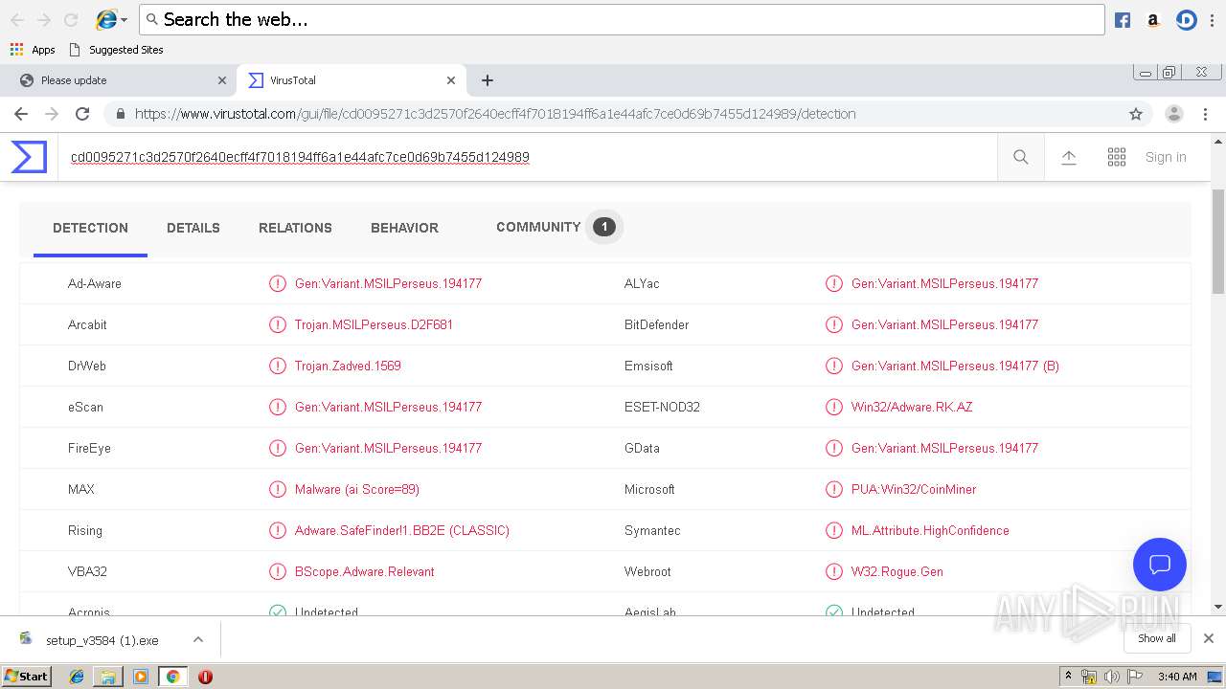
Task: Switch to the RELATIONS tab
Action: [295, 228]
